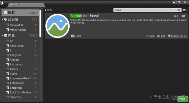Click the 已安装 installed icon

(x=5, y=19)
